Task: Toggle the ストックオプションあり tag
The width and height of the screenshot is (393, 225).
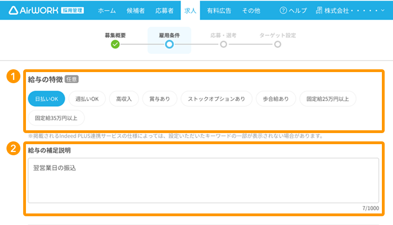Action: [x=216, y=99]
